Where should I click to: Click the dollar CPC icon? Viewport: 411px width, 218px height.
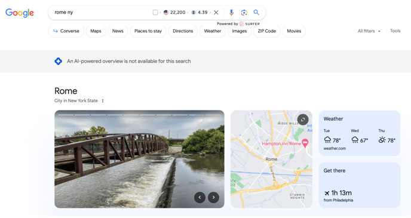coord(194,13)
